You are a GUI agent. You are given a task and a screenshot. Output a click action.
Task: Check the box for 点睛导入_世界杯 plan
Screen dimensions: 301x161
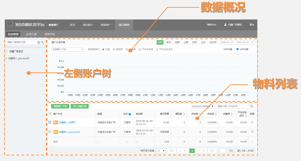(x=50, y=122)
